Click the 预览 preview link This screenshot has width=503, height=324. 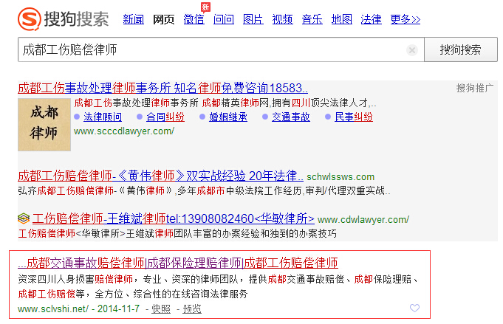(192, 309)
